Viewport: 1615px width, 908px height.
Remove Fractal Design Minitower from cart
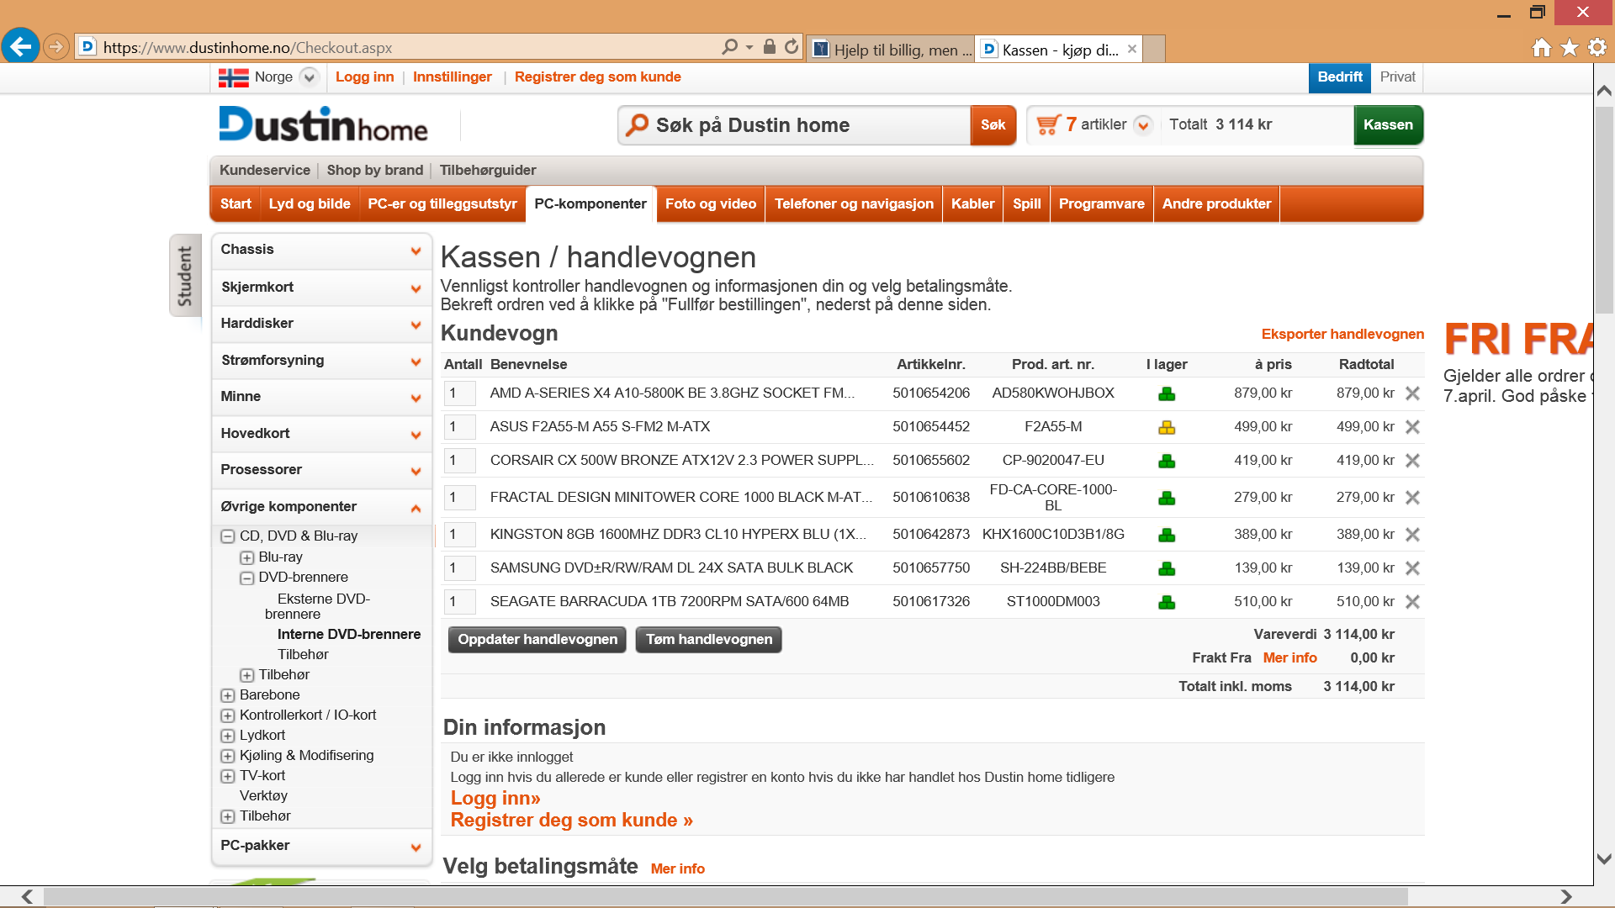1413,498
